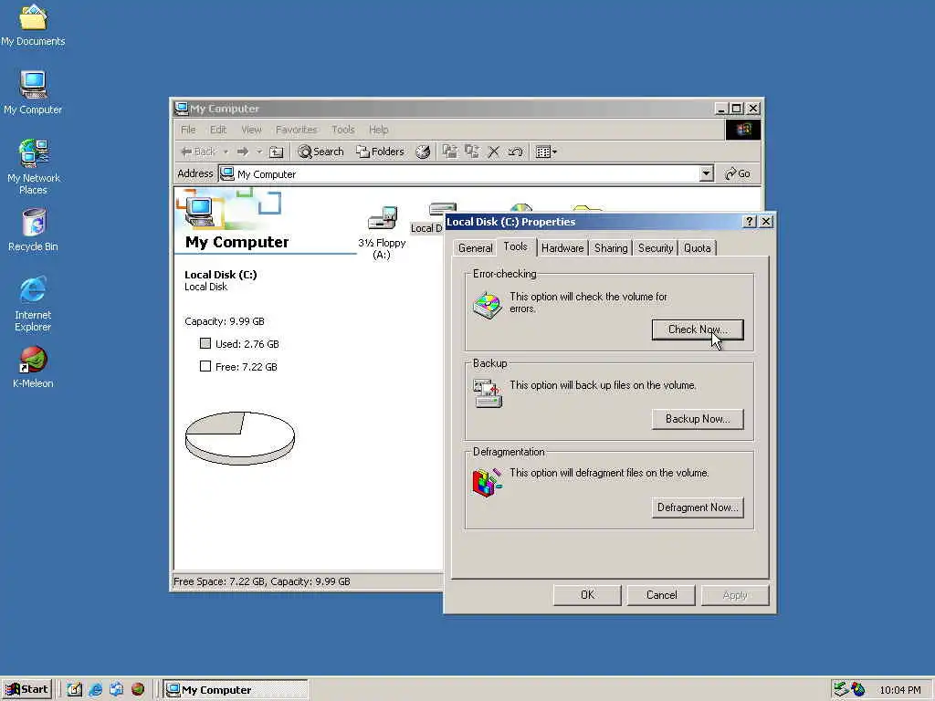The width and height of the screenshot is (935, 701).
Task: Select the Recycle Bin icon
Action: [x=33, y=230]
